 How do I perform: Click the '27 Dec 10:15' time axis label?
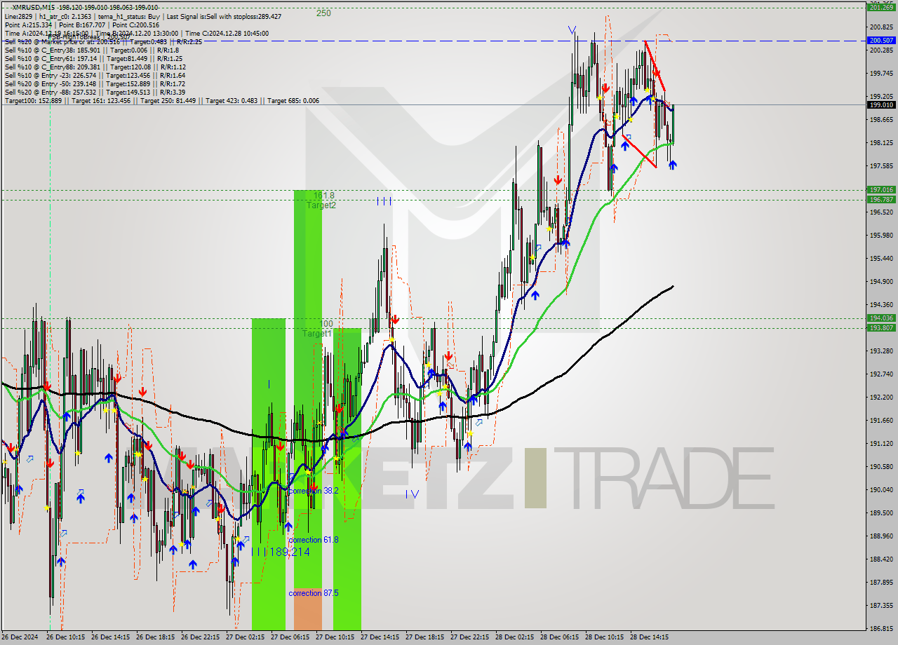pyautogui.click(x=335, y=637)
